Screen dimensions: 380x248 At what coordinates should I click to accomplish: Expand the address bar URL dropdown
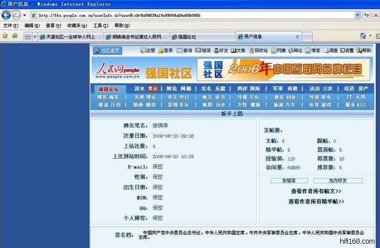pos(357,15)
